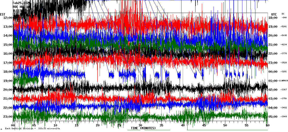Viewport: 288px width, 132px height.
Task: Click the 15 minute axis tick label
Action: pyautogui.click(x=77, y=125)
